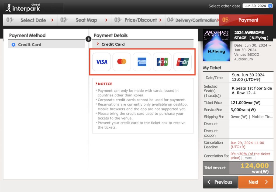
Task: Select the Credit Card radio button
Action: pos(13,45)
